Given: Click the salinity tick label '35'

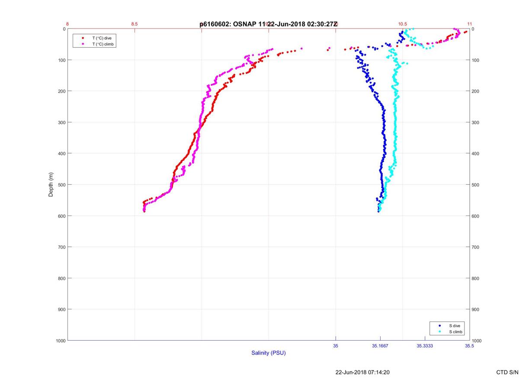Looking at the screenshot, I should [336, 346].
